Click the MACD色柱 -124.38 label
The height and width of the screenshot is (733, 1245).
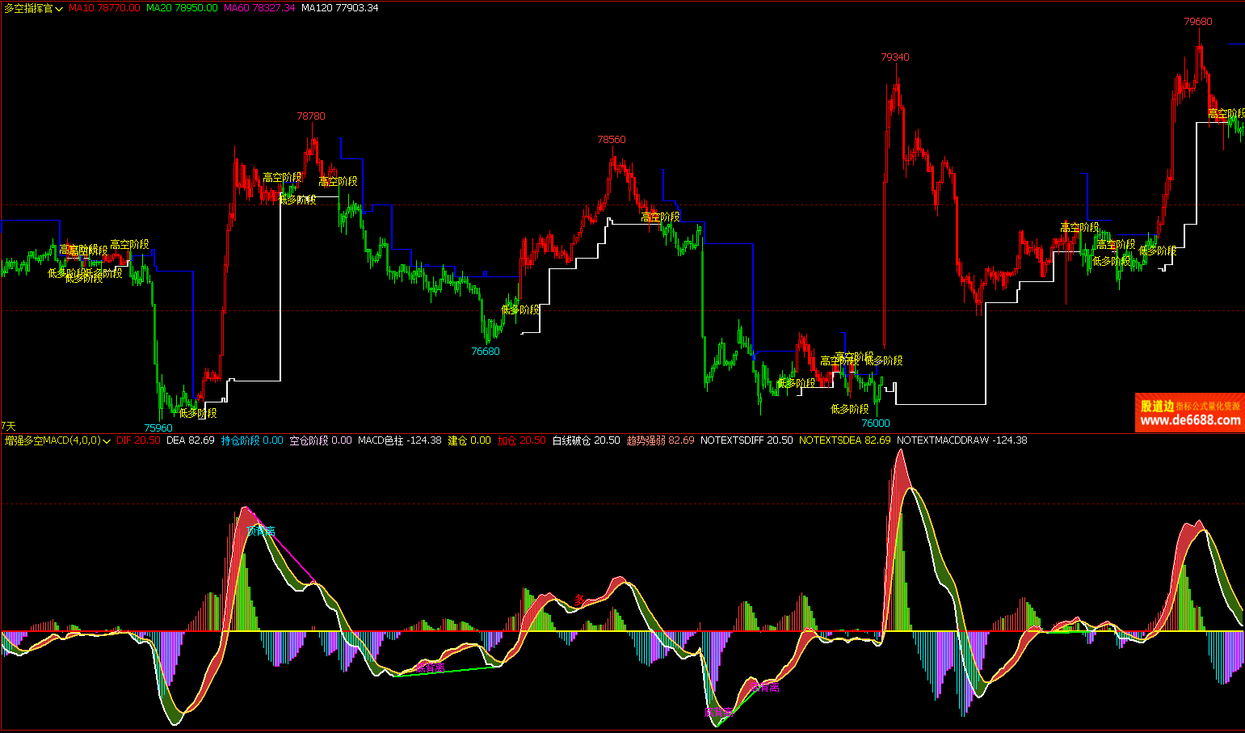click(399, 440)
